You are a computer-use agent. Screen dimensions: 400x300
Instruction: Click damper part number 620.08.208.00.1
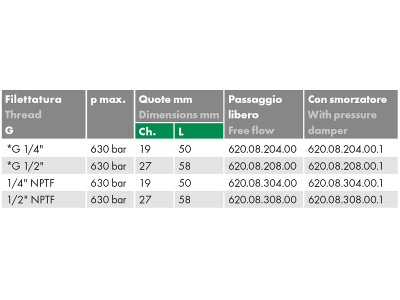(345, 166)
